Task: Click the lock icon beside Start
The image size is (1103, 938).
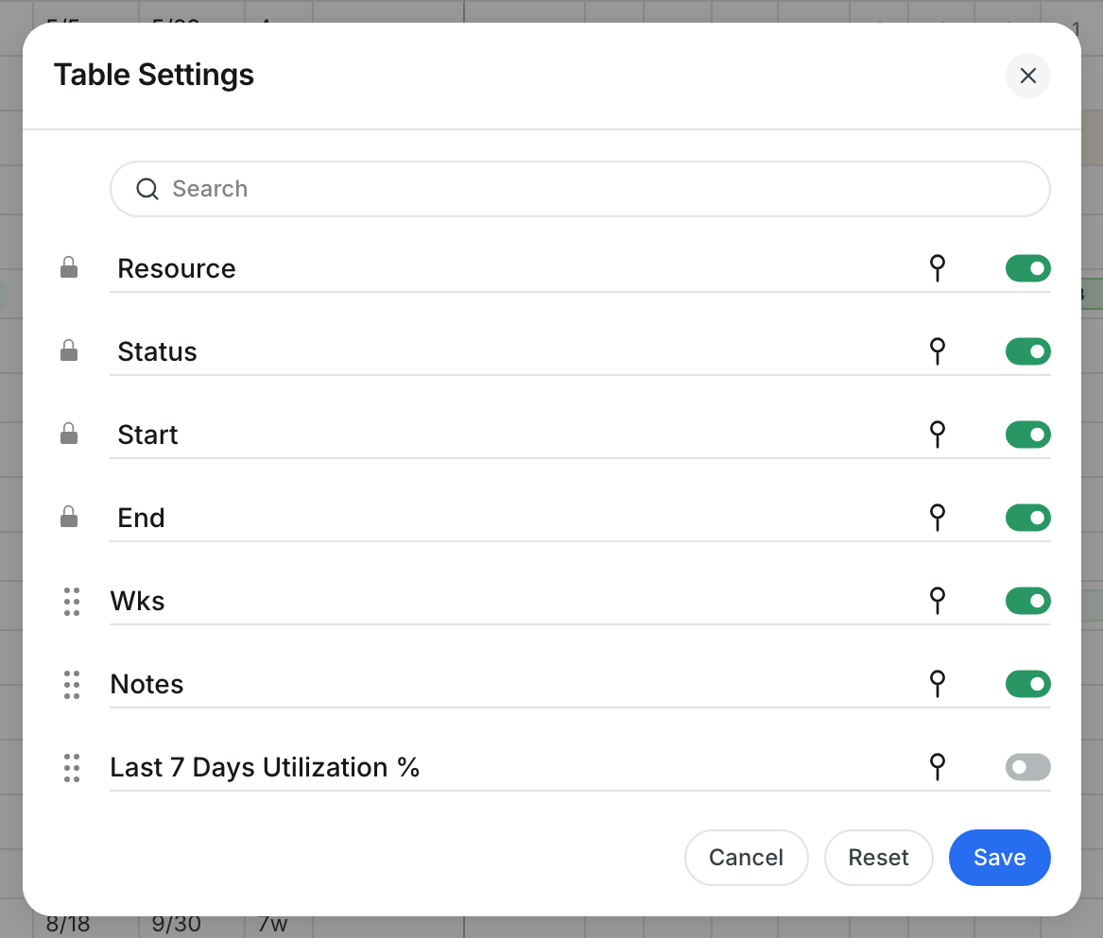Action: click(69, 434)
